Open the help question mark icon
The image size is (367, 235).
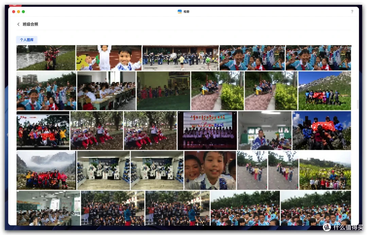(x=352, y=12)
